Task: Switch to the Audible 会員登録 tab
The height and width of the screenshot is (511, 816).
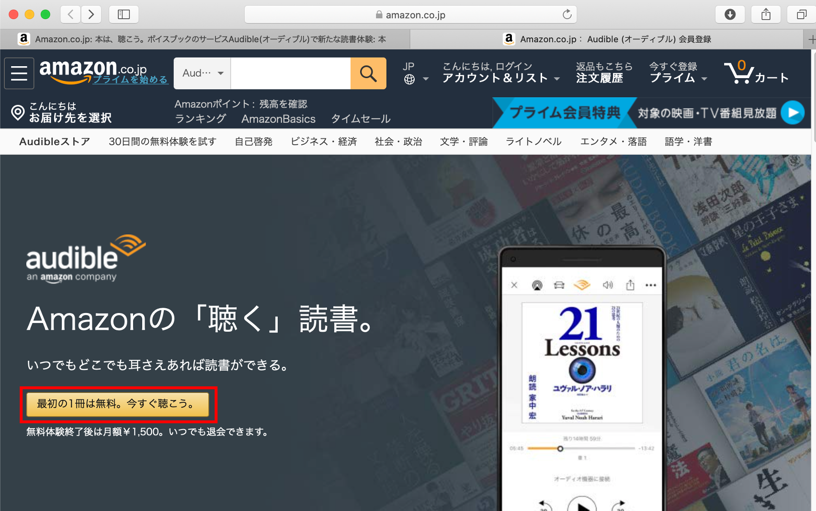Action: pyautogui.click(x=607, y=39)
